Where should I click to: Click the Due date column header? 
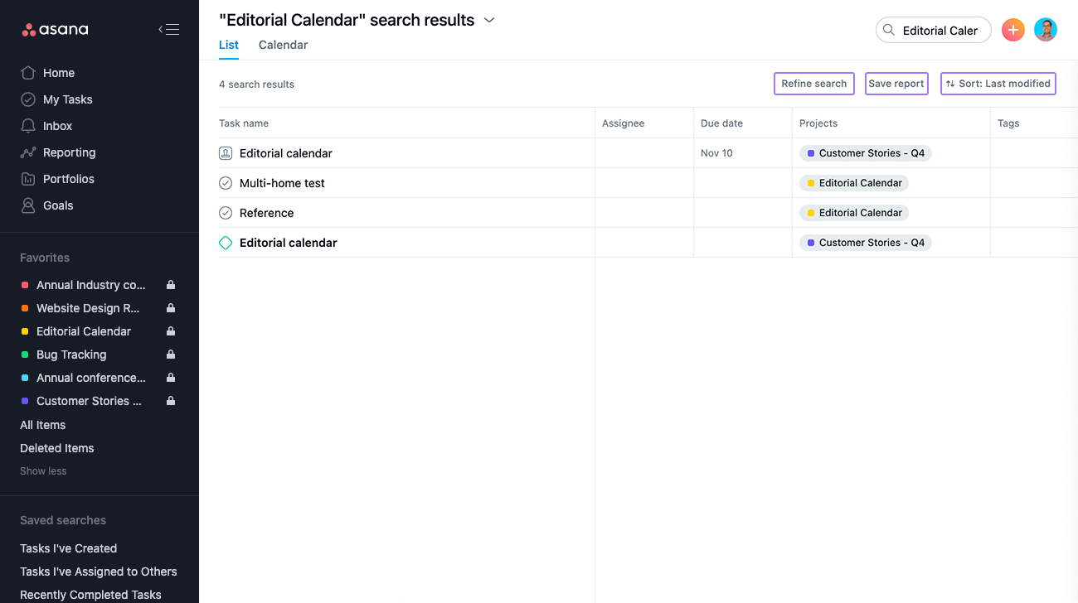tap(721, 123)
